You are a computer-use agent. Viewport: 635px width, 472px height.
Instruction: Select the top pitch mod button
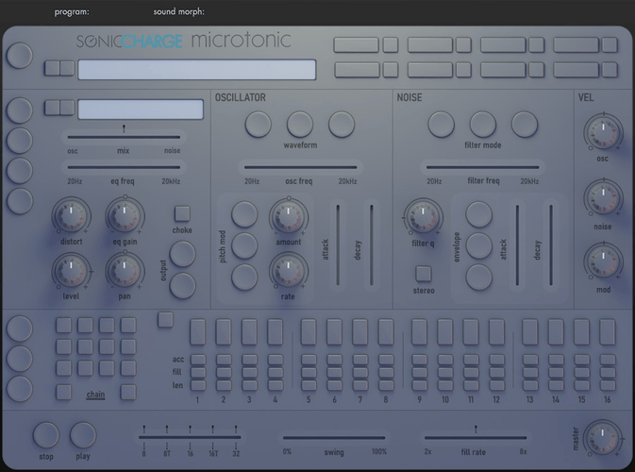point(244,214)
